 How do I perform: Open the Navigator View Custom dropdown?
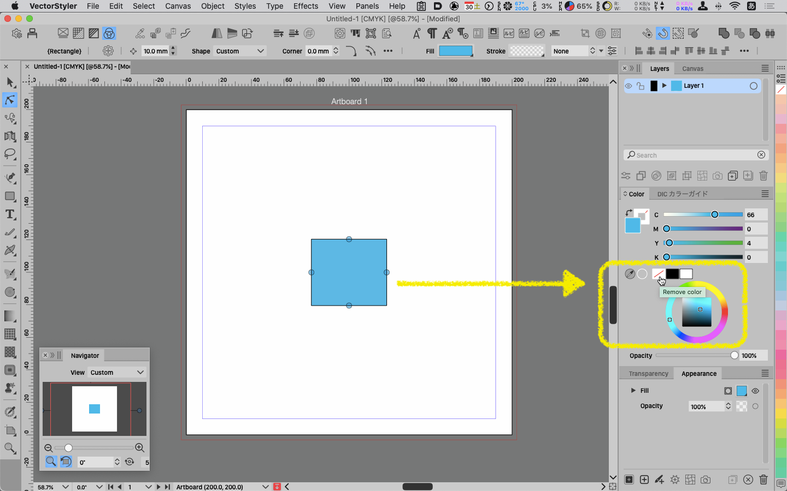(117, 373)
